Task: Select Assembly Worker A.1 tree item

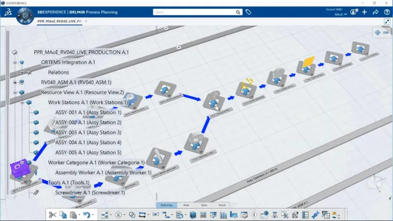Action: pos(103,172)
